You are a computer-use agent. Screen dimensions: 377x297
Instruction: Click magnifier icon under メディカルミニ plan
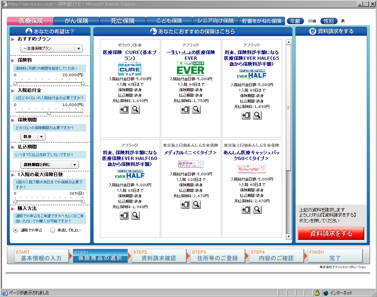[196, 204]
